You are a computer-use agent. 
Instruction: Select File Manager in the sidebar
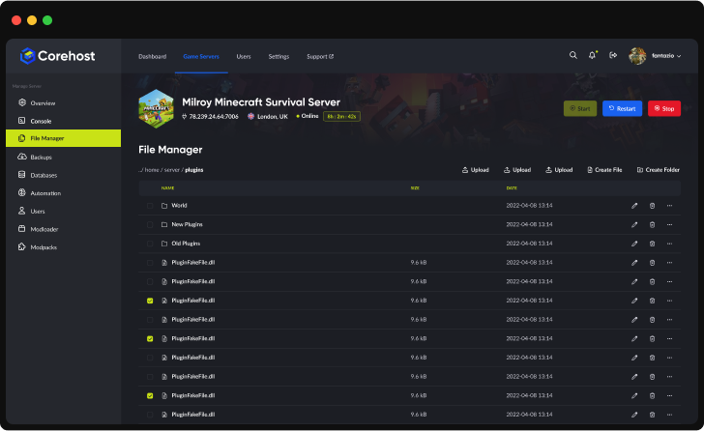pos(63,138)
